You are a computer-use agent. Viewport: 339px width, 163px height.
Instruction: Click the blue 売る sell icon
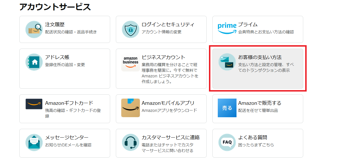point(227,108)
